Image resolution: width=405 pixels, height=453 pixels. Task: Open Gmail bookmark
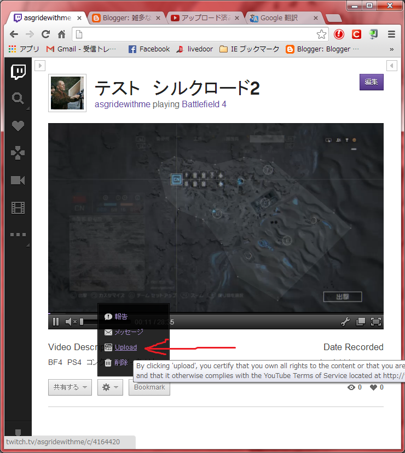click(x=81, y=49)
